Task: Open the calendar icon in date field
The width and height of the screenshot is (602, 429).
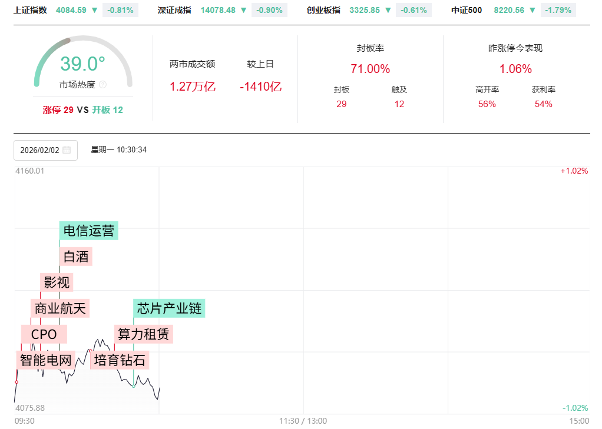Action: 67,150
